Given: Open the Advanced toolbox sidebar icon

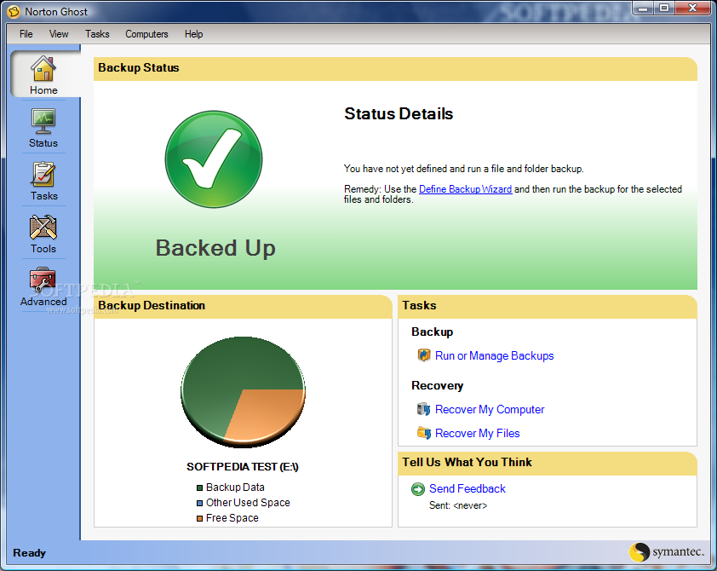Looking at the screenshot, I should 43,280.
